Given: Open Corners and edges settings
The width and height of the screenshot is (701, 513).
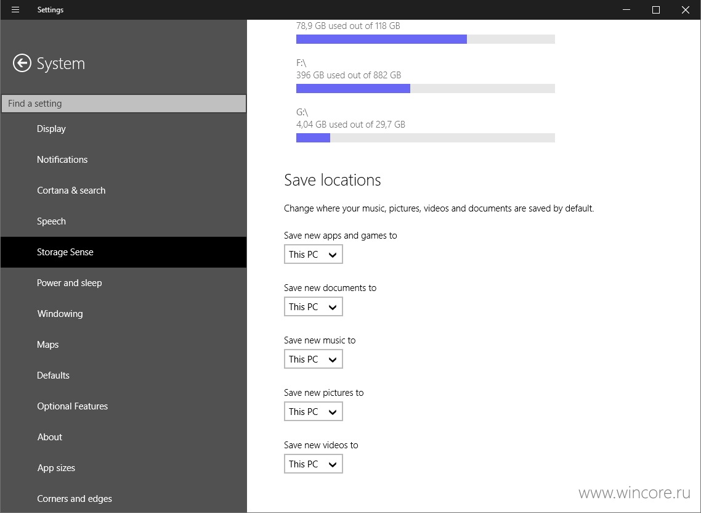Looking at the screenshot, I should pos(123,499).
